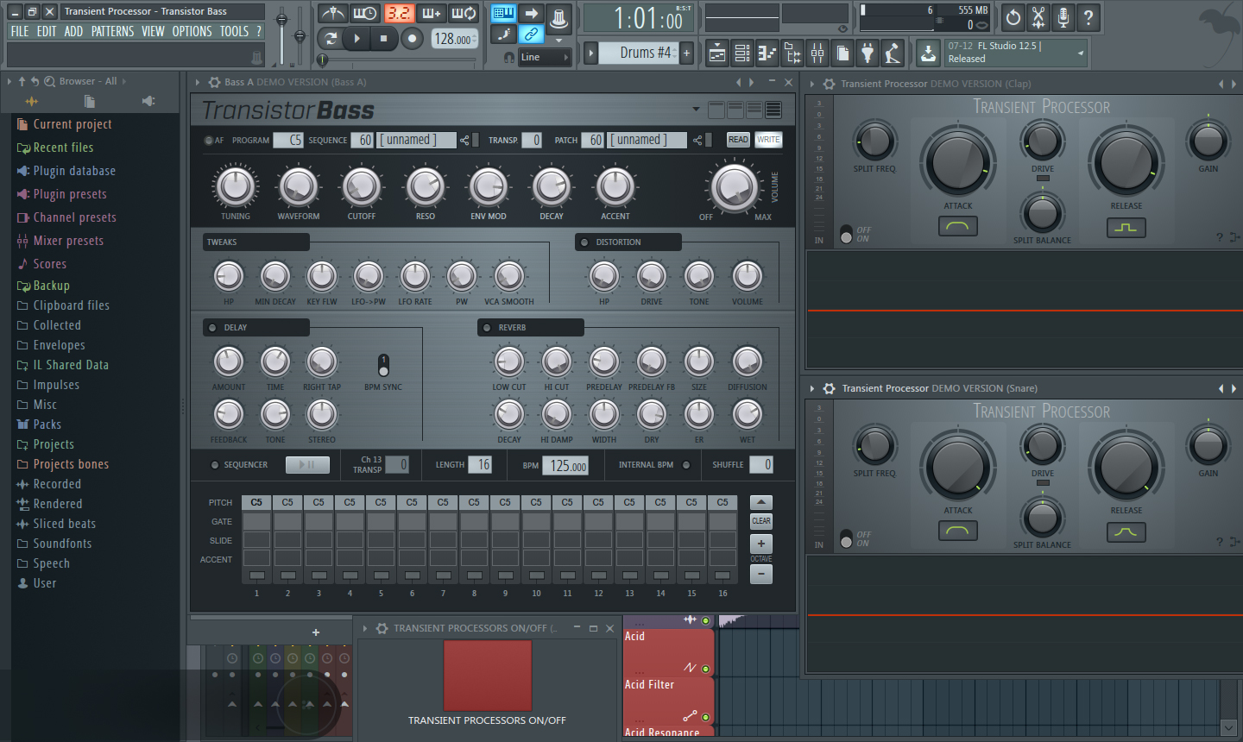This screenshot has height=742, width=1243.
Task: Click the sequencer play/pause button
Action: pos(307,465)
